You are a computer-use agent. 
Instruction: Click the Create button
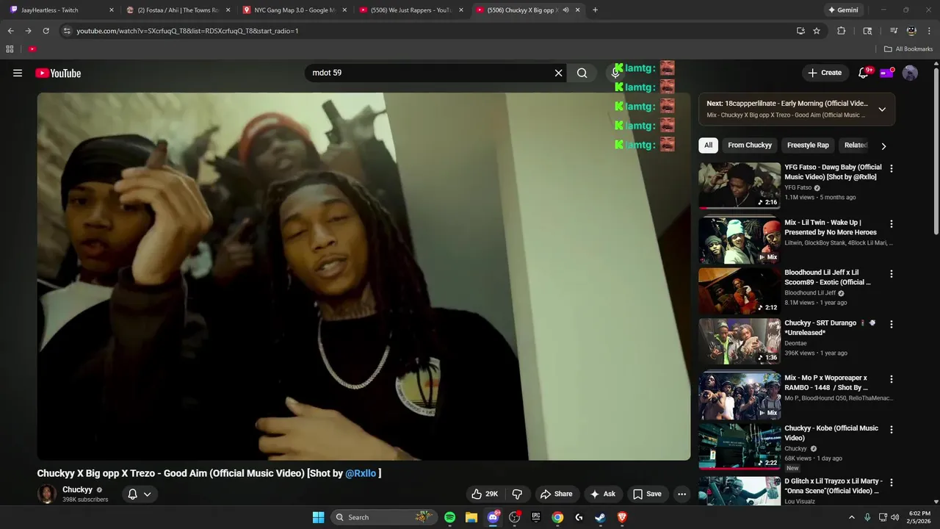[x=825, y=73]
